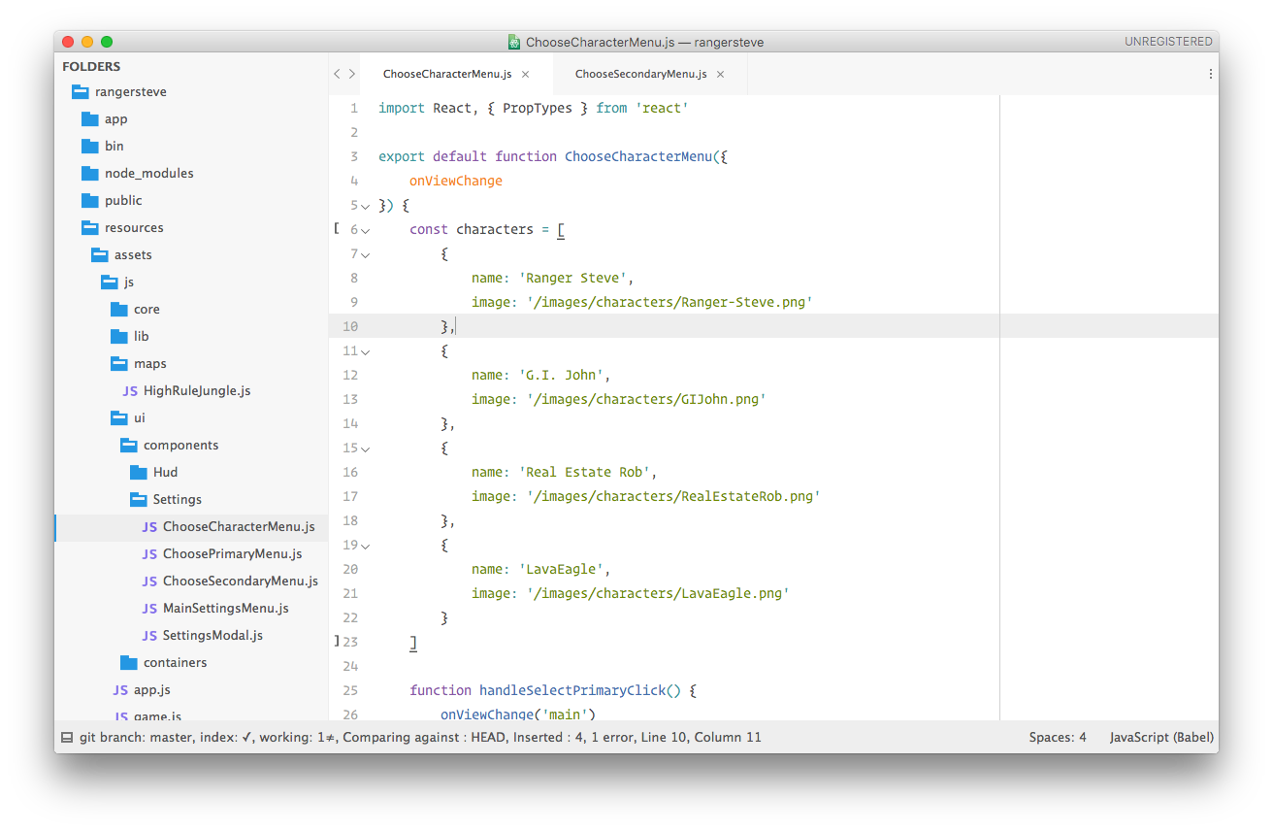Switch to the ChooseSecondaryMenu.js tab
The image size is (1273, 831).
[x=640, y=74]
